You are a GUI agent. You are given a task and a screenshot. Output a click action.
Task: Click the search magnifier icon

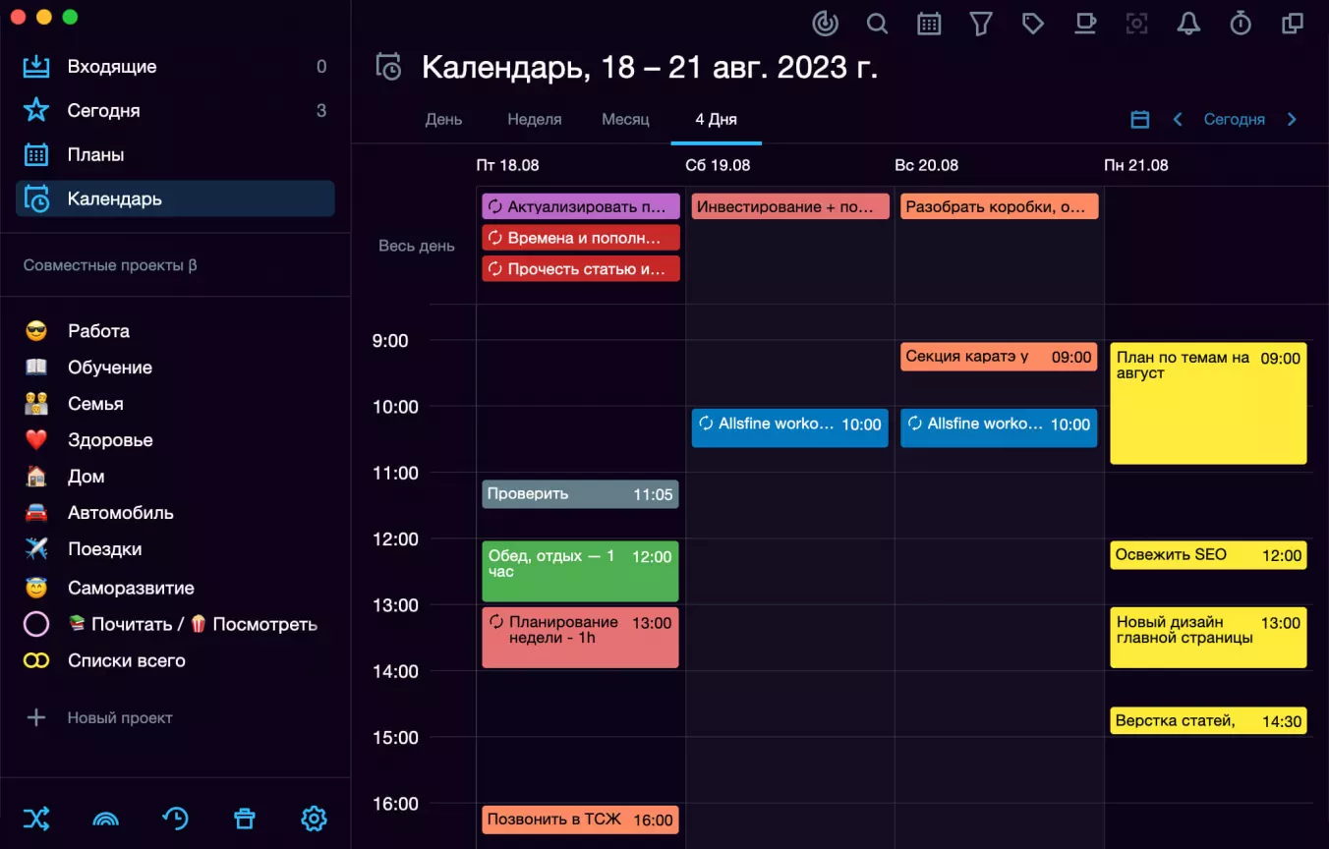(877, 24)
